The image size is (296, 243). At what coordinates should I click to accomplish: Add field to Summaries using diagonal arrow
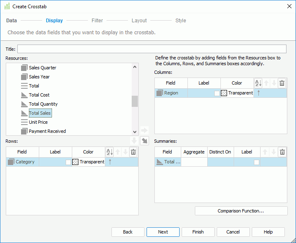[144, 141]
